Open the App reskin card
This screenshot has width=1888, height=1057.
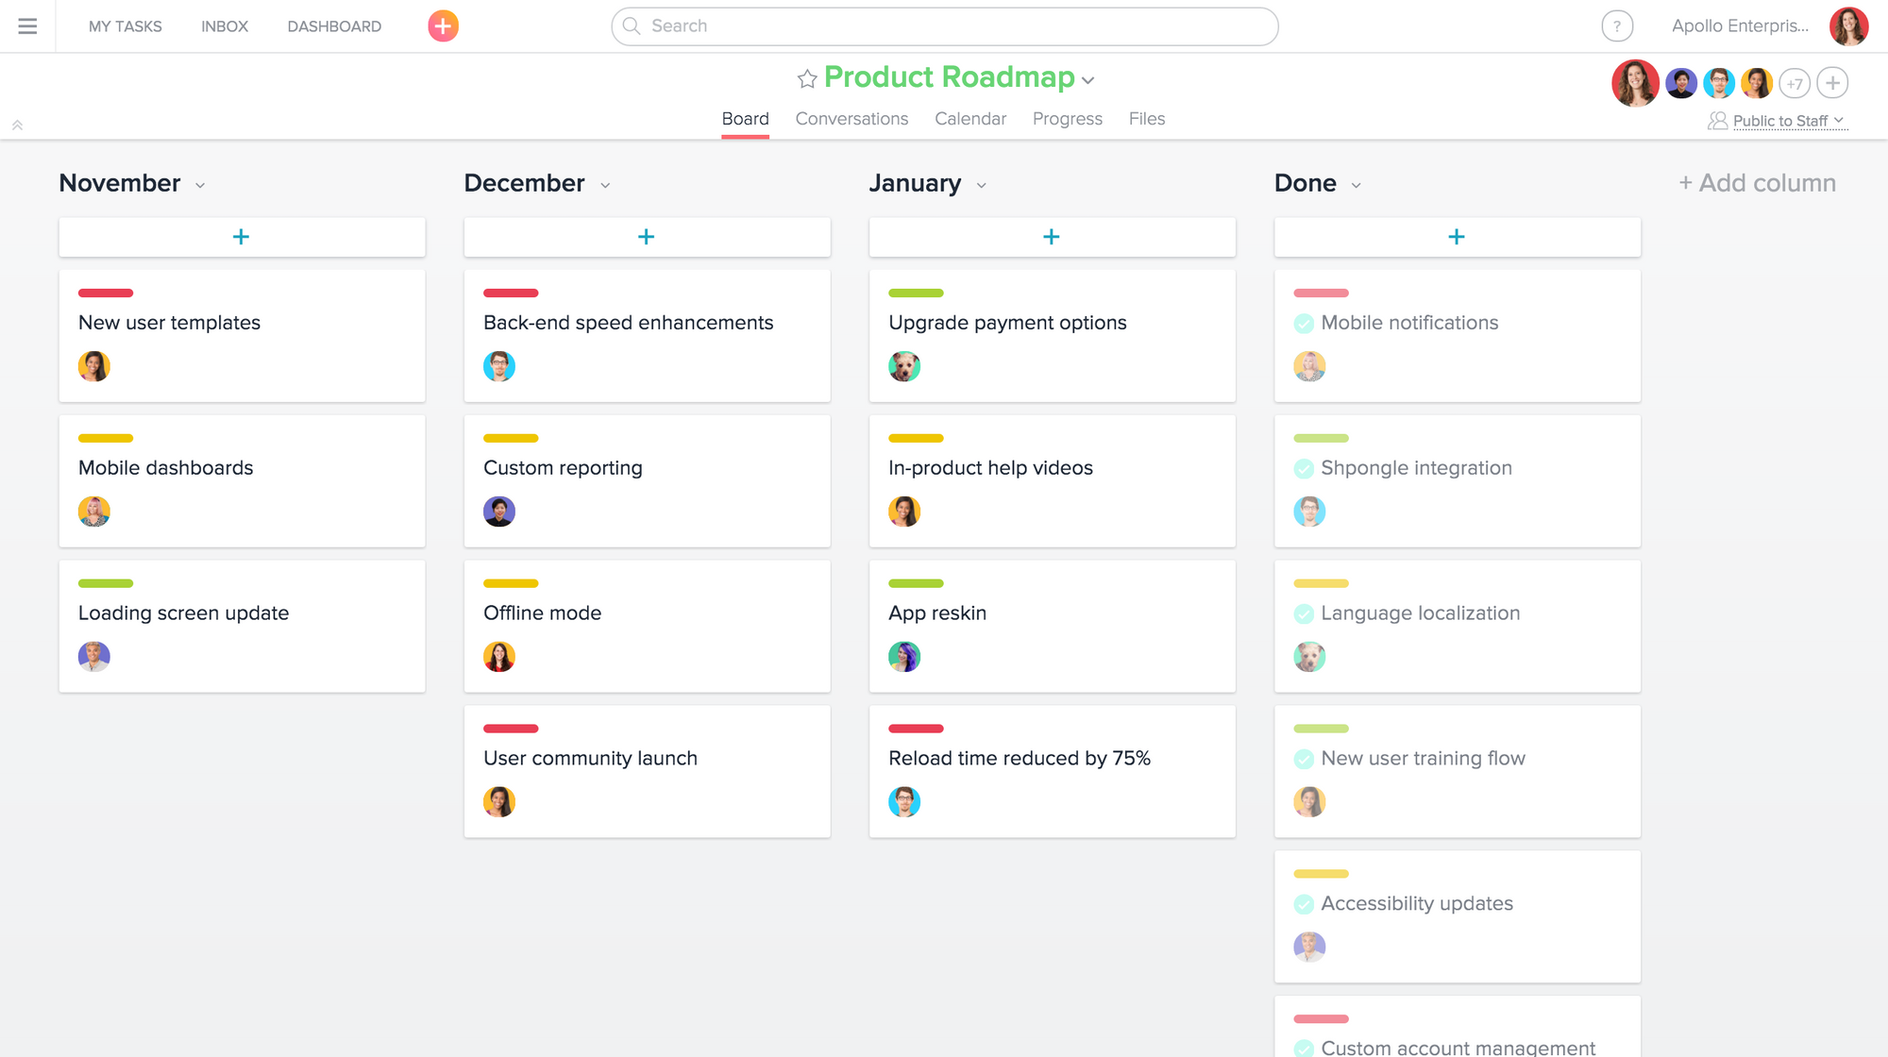(1052, 627)
